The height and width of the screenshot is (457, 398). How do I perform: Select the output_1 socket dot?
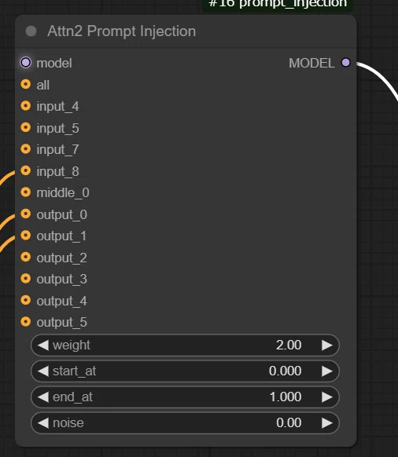point(26,236)
